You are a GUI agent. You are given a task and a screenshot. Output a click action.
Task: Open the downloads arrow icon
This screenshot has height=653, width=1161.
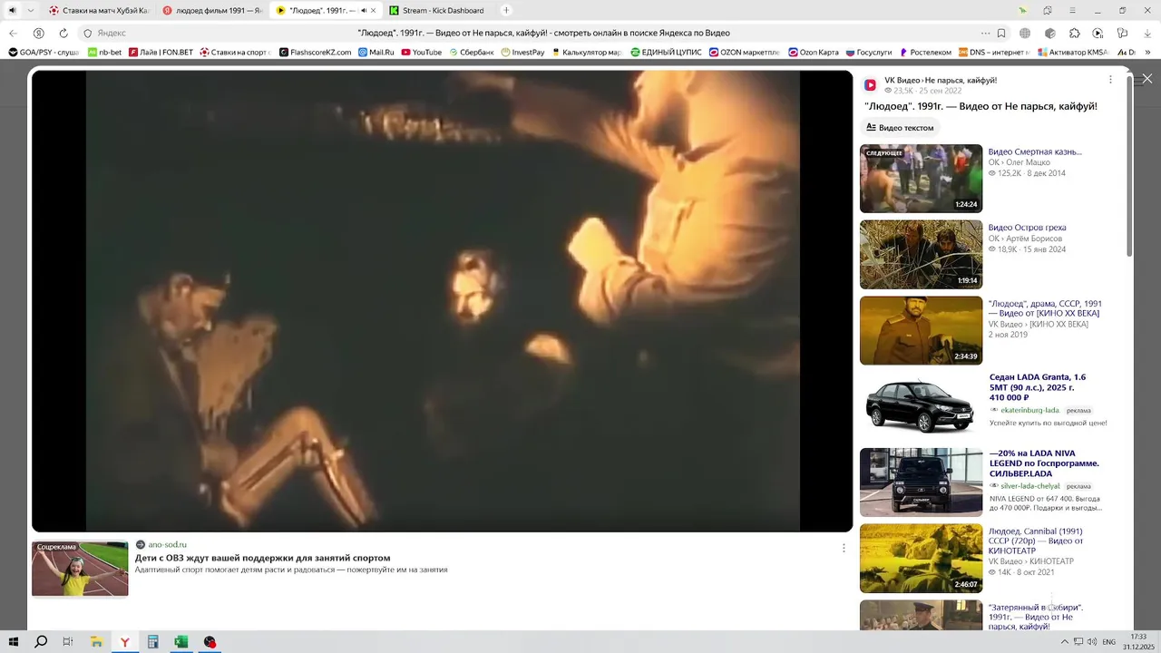(1147, 34)
